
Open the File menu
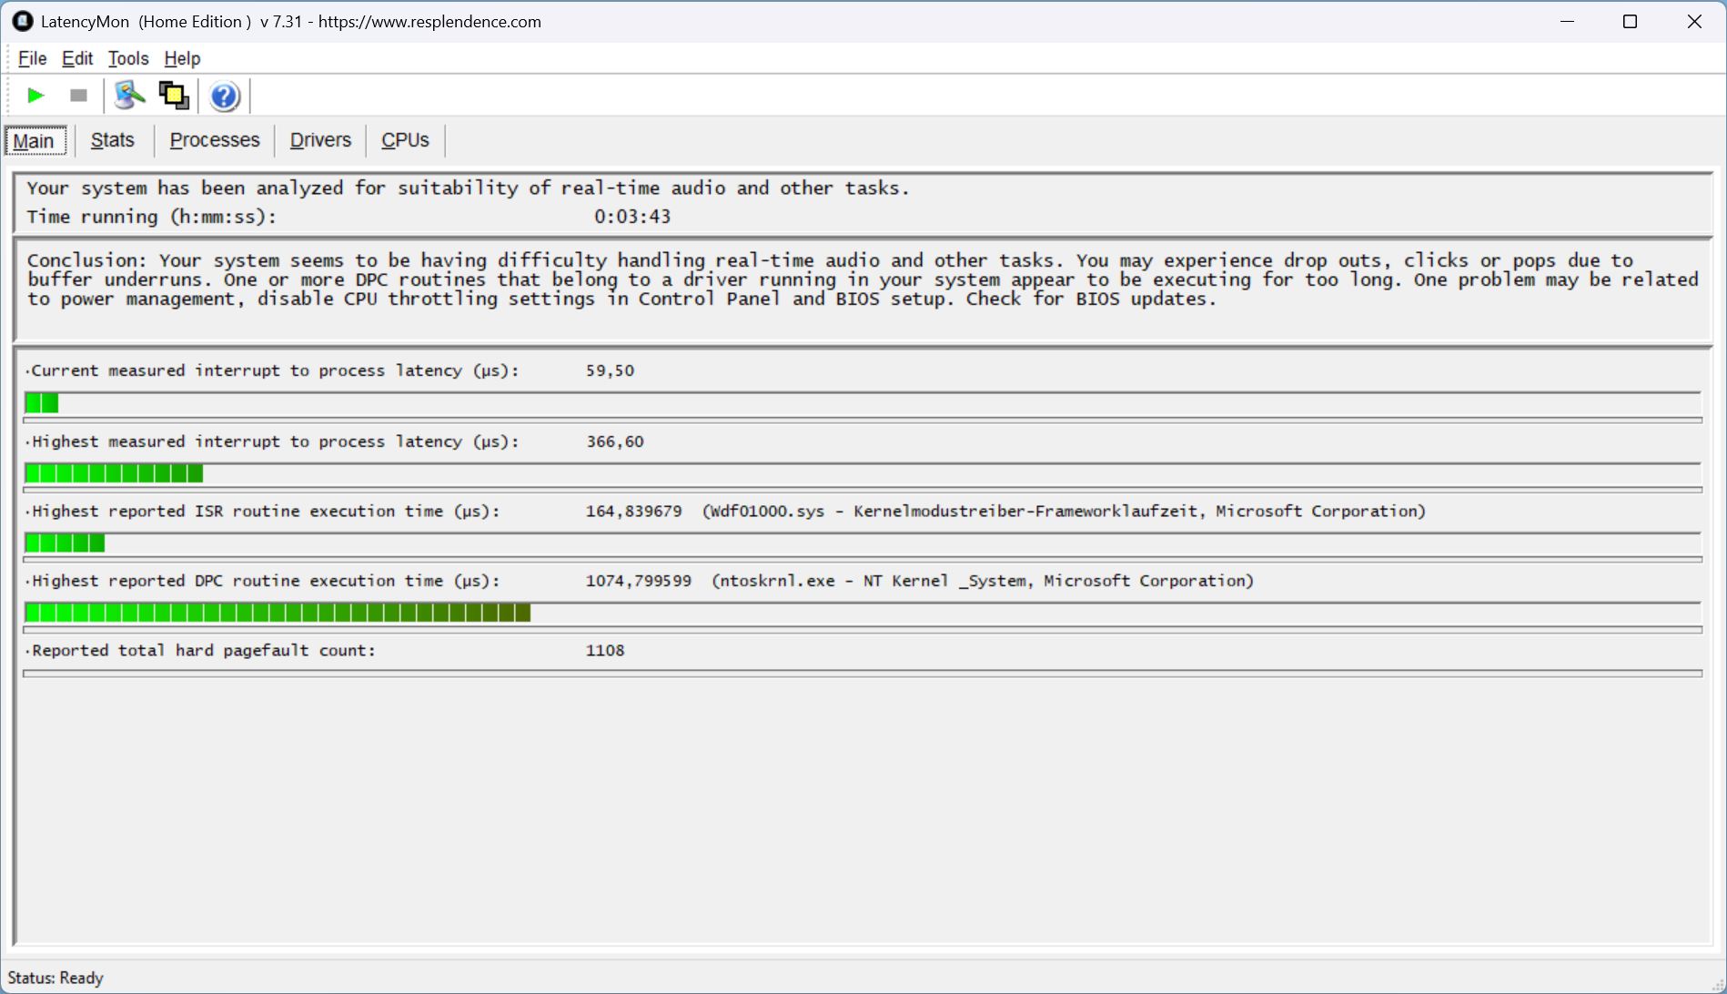32,58
